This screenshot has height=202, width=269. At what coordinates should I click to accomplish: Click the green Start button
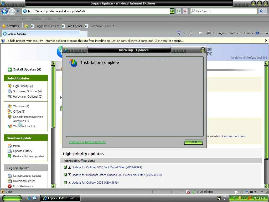point(12,198)
